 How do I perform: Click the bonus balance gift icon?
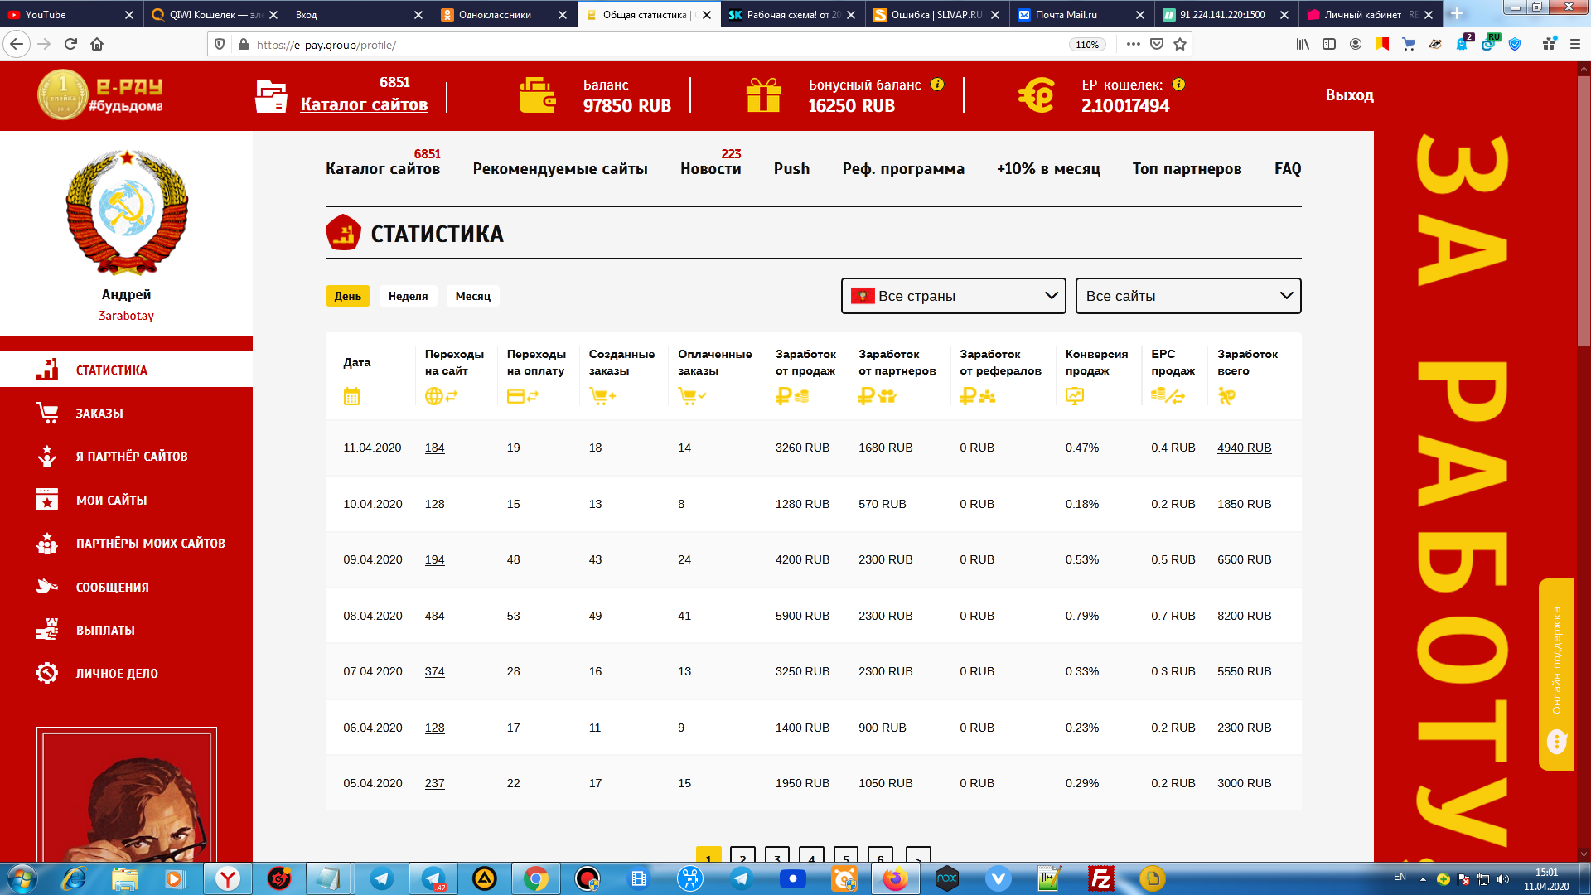point(763,95)
